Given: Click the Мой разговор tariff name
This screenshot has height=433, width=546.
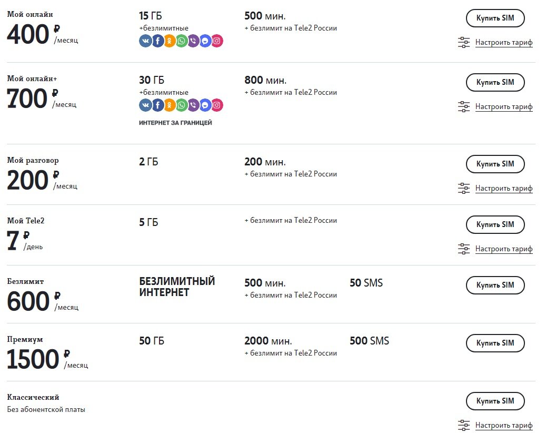Looking at the screenshot, I should 33,160.
